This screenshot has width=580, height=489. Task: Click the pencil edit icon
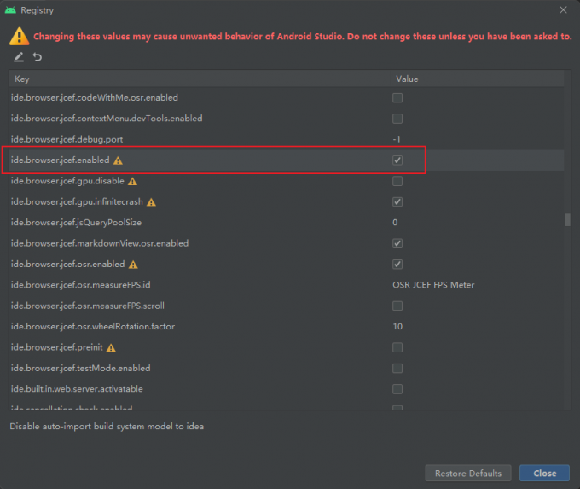click(x=19, y=57)
